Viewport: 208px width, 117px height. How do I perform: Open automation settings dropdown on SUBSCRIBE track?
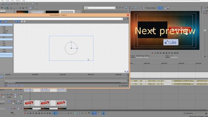[x=16, y=101]
